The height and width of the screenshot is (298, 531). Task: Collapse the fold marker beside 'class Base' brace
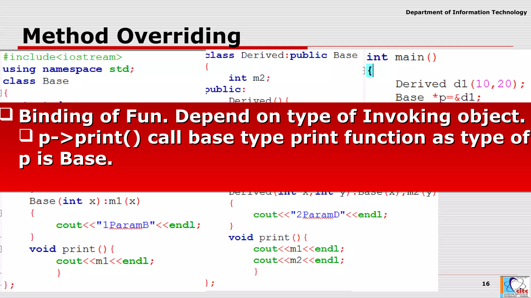click(1, 93)
